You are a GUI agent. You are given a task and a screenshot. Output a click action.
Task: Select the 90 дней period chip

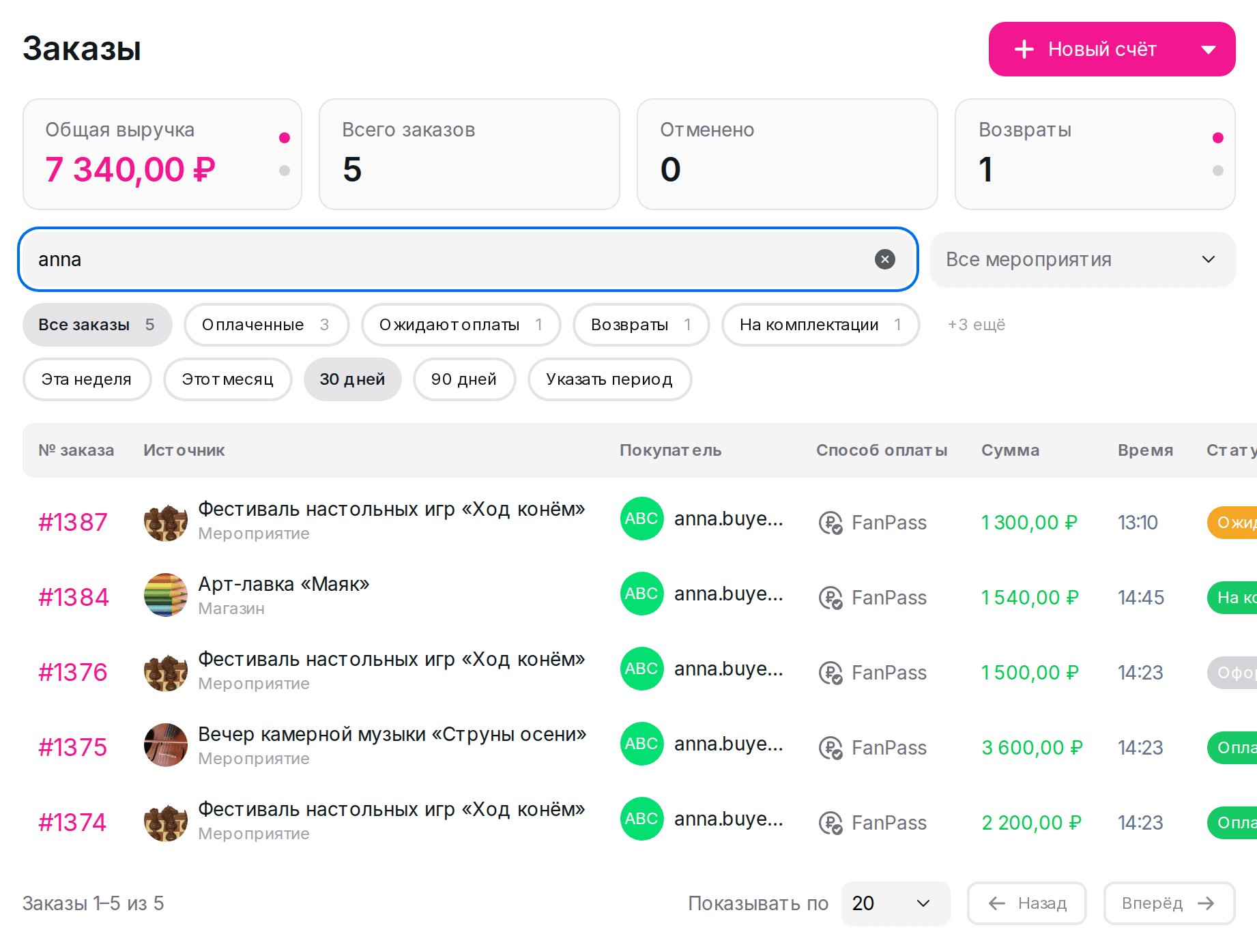(x=464, y=379)
